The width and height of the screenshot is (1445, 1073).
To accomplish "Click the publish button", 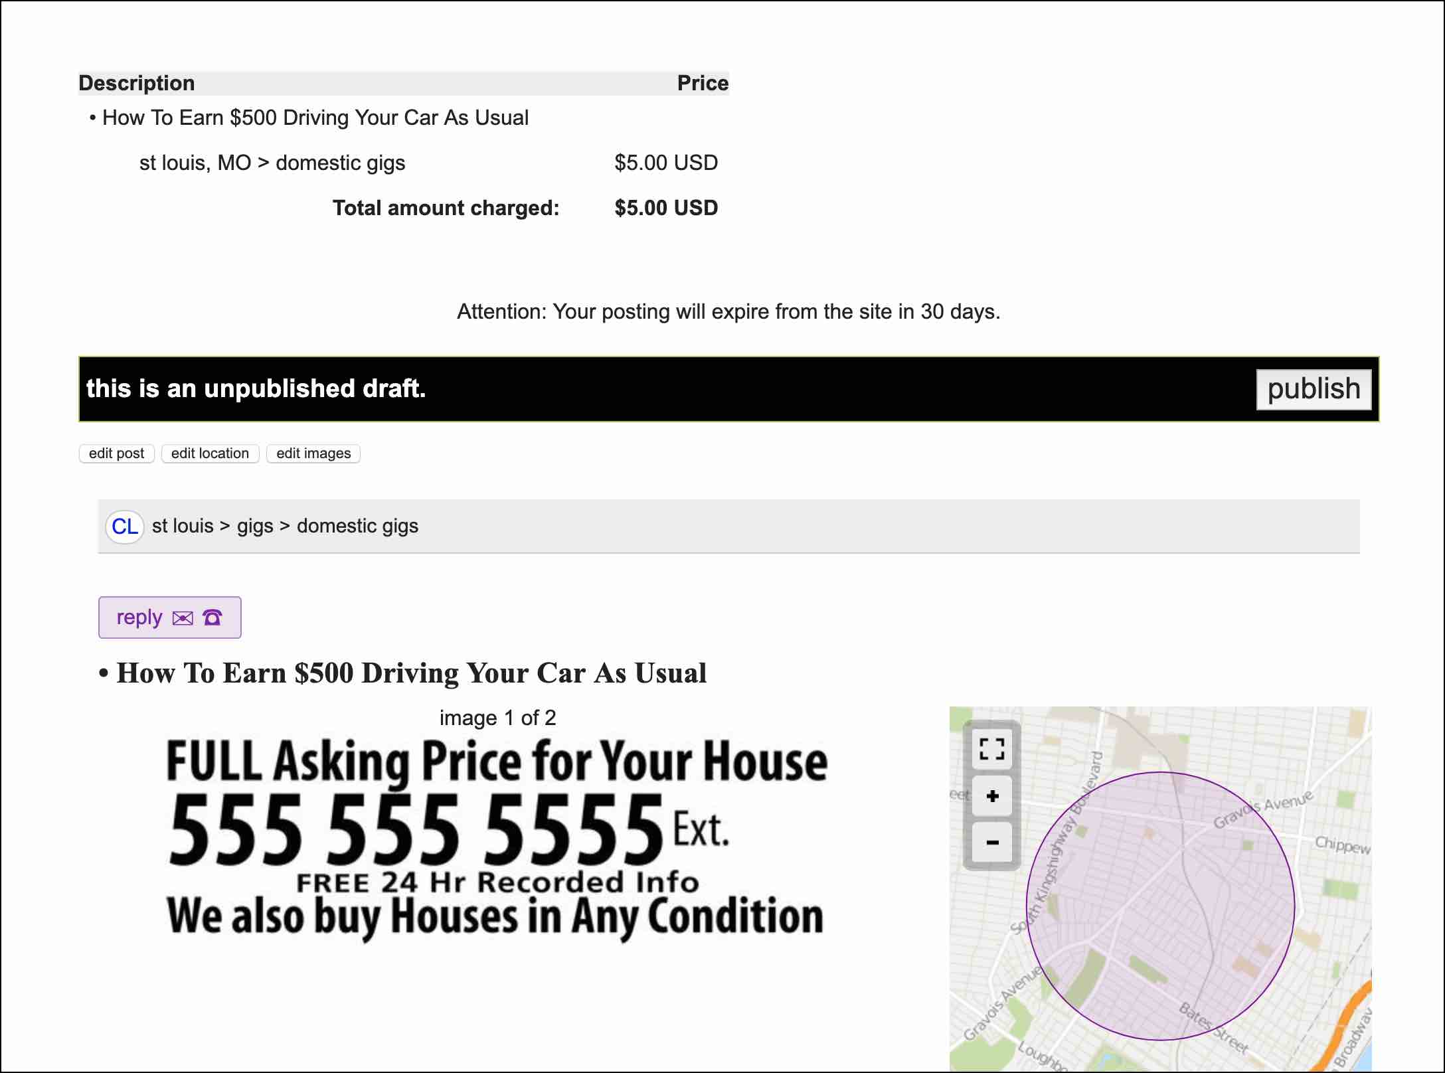I will point(1313,389).
